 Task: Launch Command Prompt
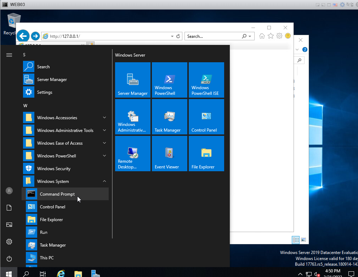pyautogui.click(x=65, y=194)
